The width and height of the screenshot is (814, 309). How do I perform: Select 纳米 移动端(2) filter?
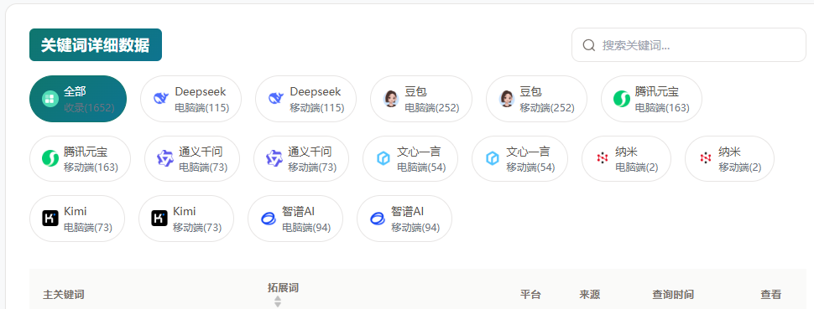729,158
